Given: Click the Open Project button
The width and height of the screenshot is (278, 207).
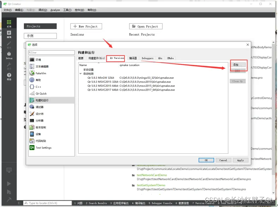Looking at the screenshot, I should [146, 26].
